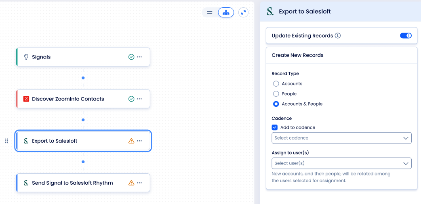Select Send Signal to Salesloft Rhythm step
421x204 pixels.
[x=83, y=183]
